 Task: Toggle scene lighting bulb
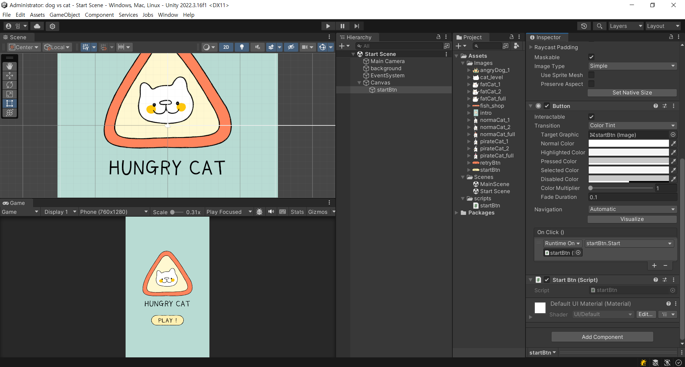tap(242, 47)
